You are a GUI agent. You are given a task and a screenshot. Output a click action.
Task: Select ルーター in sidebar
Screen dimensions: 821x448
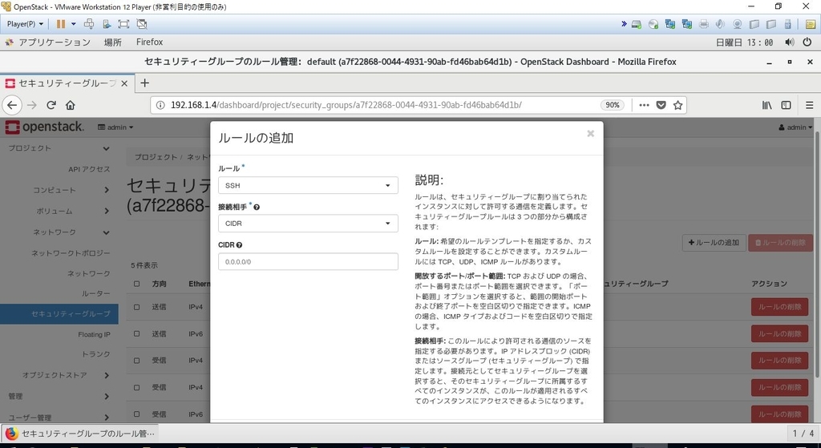tap(96, 293)
